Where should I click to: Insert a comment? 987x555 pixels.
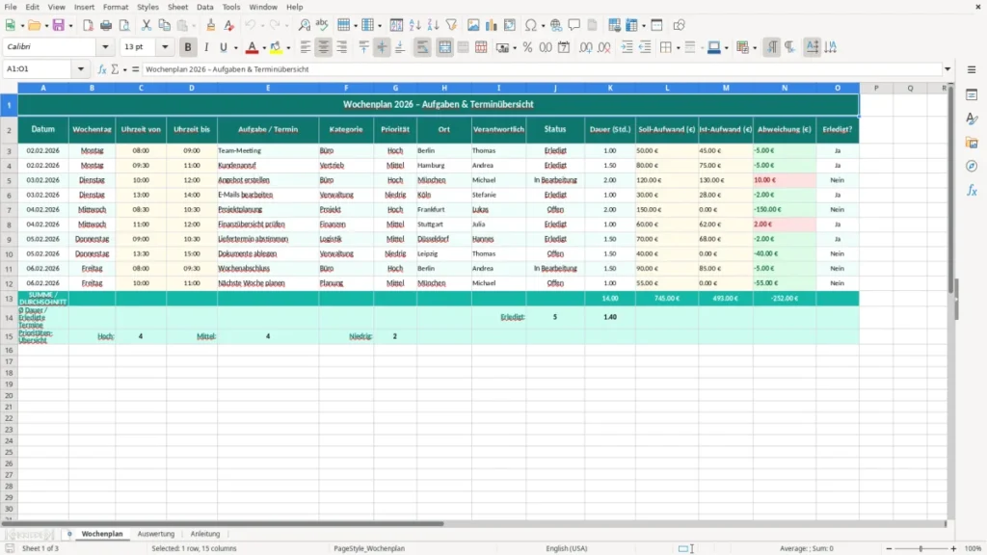(x=574, y=25)
